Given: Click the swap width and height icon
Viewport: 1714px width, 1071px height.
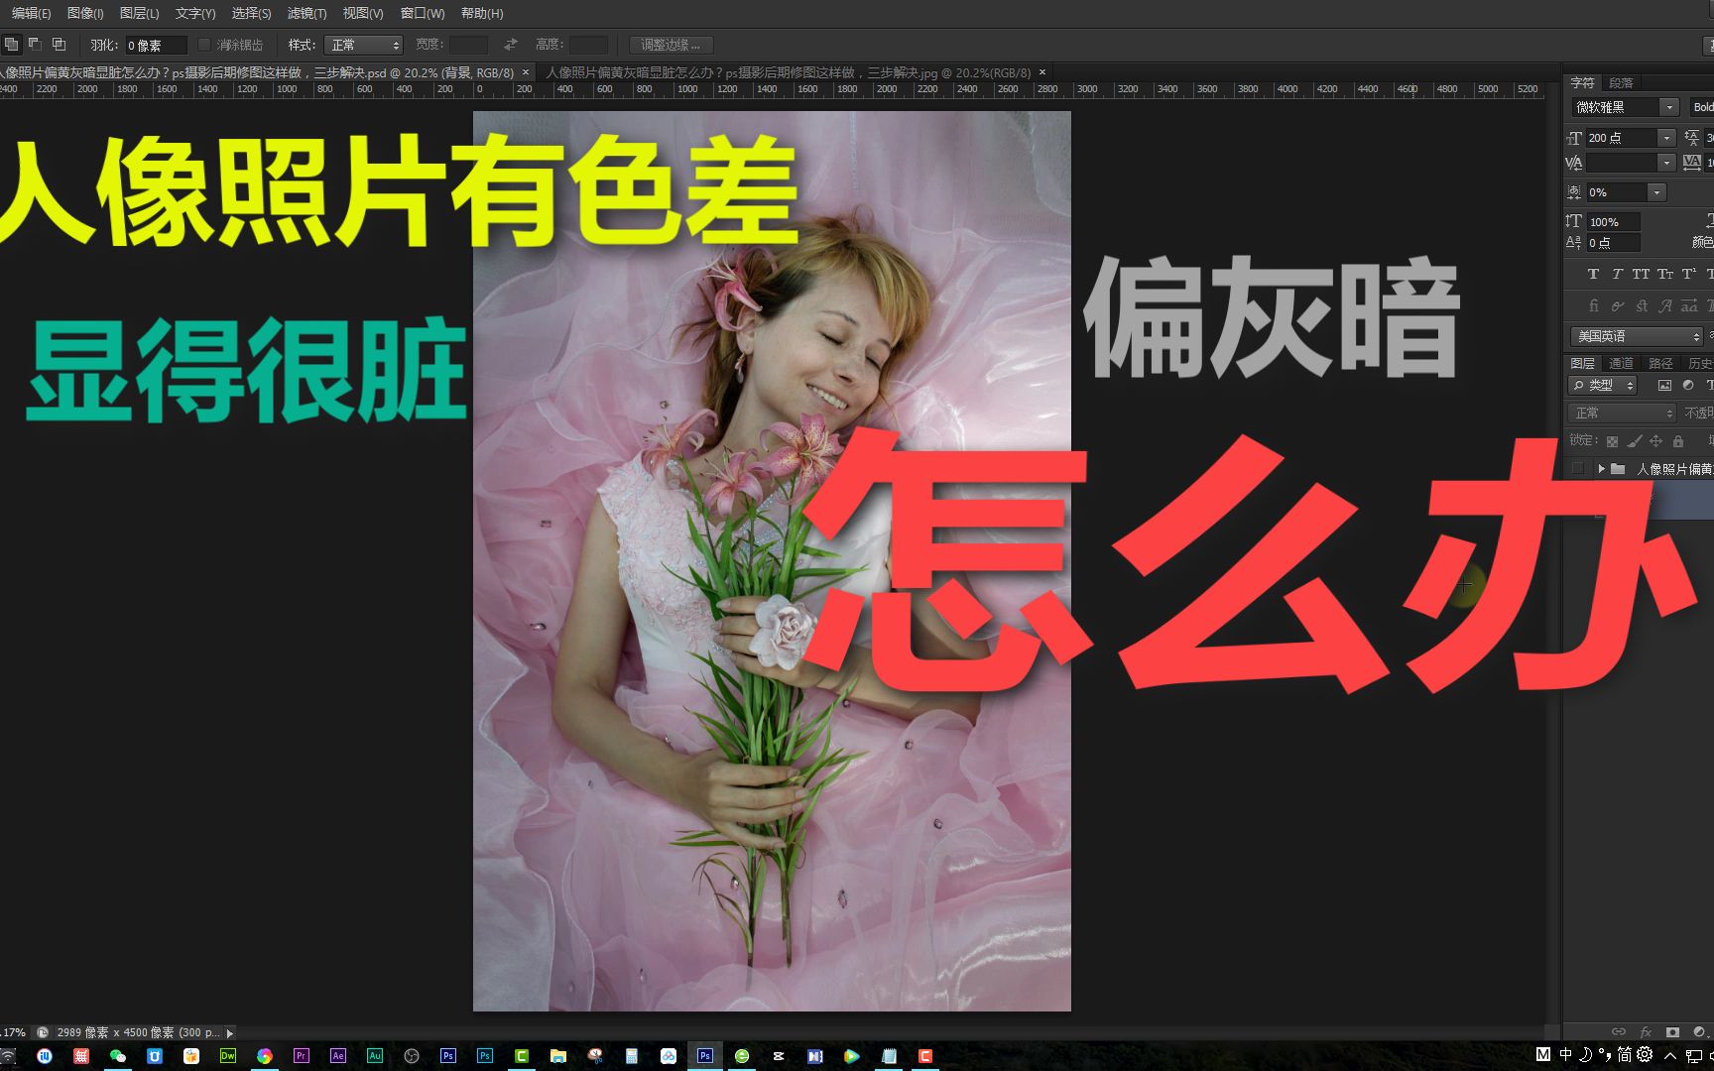Looking at the screenshot, I should [x=510, y=44].
